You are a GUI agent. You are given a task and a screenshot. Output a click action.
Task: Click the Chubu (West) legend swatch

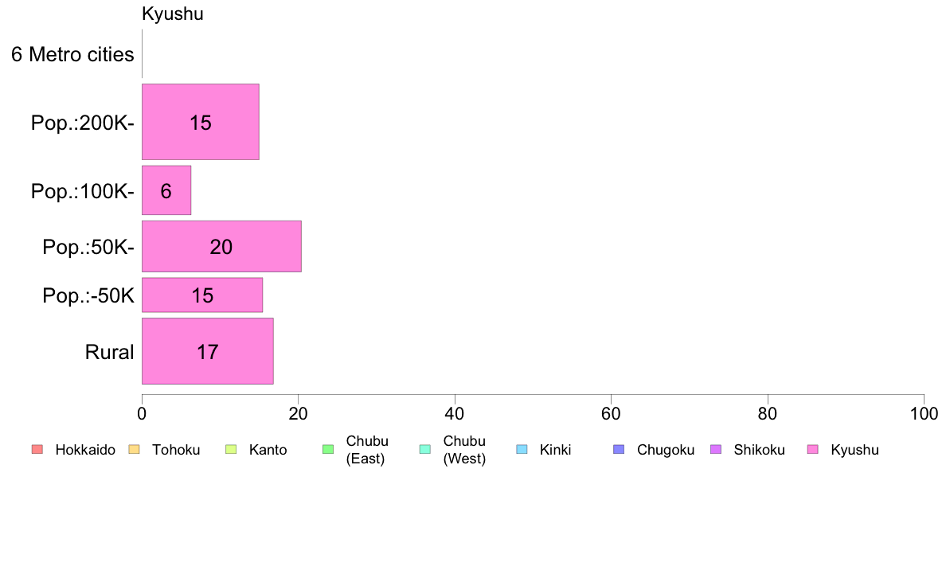(x=425, y=450)
